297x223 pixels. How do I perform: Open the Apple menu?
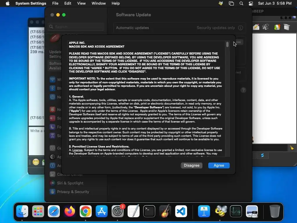pos(8,3)
